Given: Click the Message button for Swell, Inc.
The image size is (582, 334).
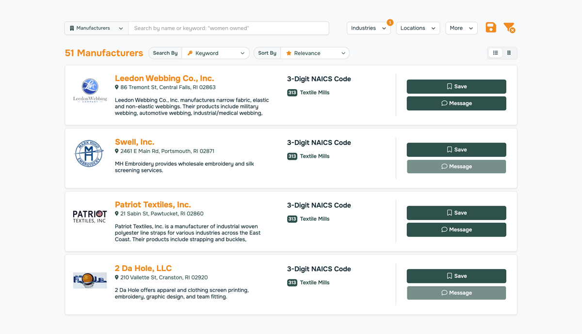Looking at the screenshot, I should [x=456, y=167].
